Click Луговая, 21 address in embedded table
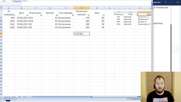 (142, 22)
